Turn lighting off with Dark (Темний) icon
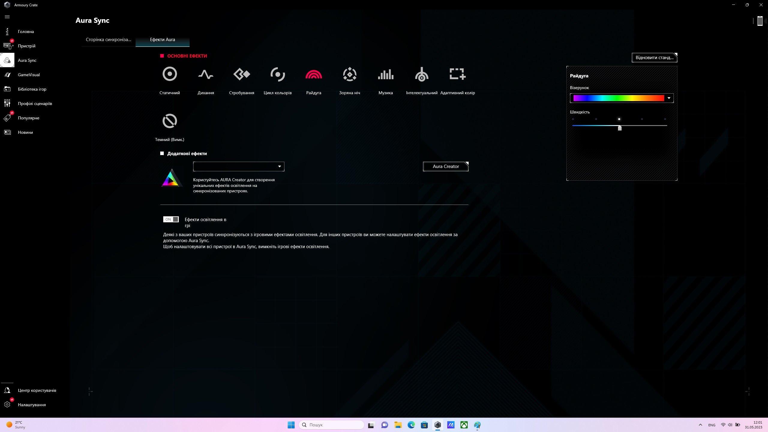This screenshot has height=432, width=768. point(169,121)
